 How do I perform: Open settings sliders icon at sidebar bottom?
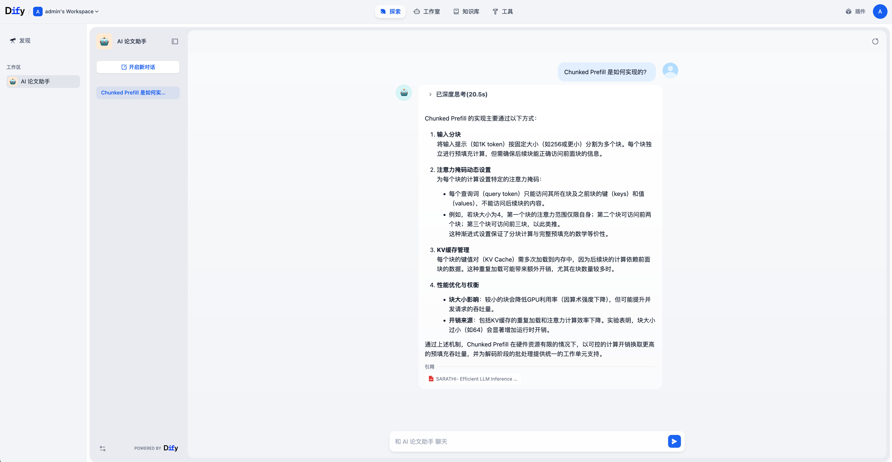pyautogui.click(x=103, y=448)
